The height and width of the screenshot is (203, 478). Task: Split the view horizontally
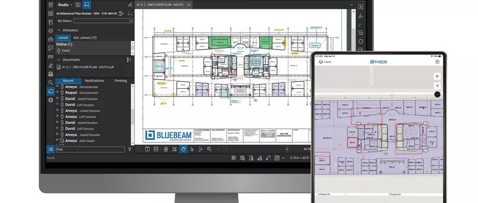(x=156, y=149)
